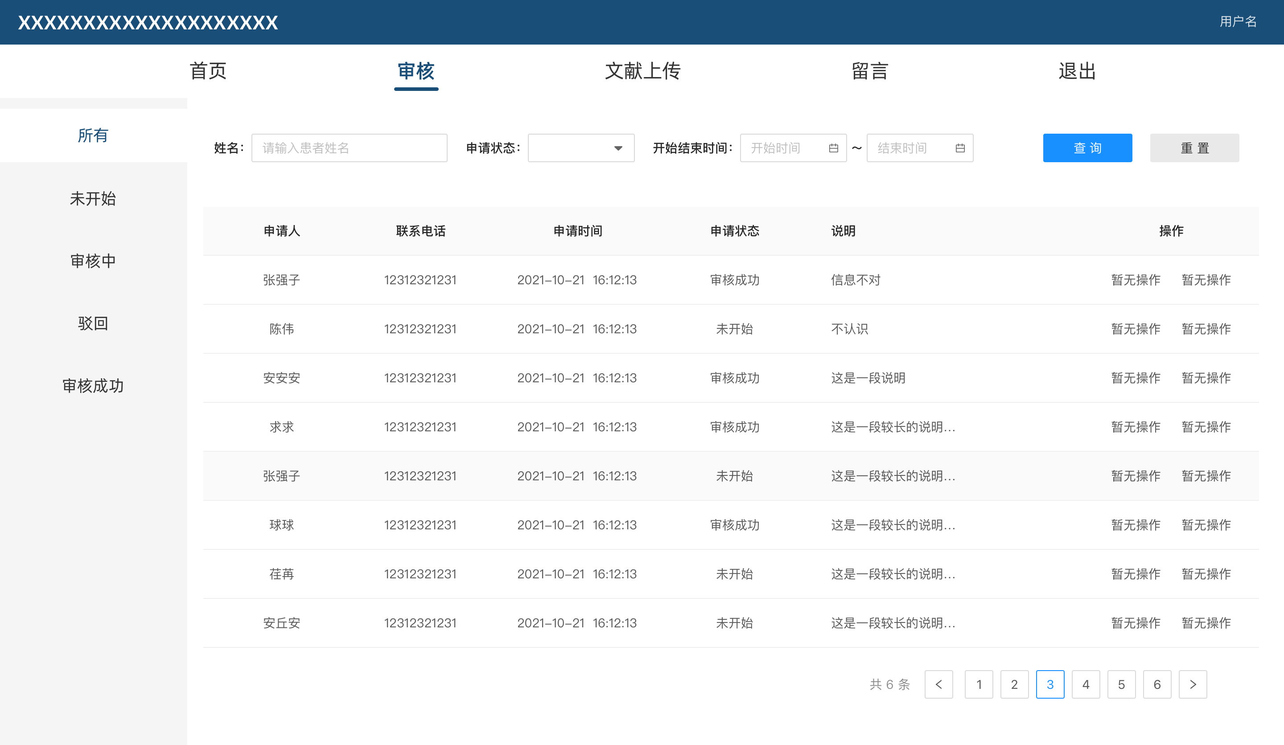Go to previous page arrow
Viewport: 1284px width, 745px height.
[938, 684]
